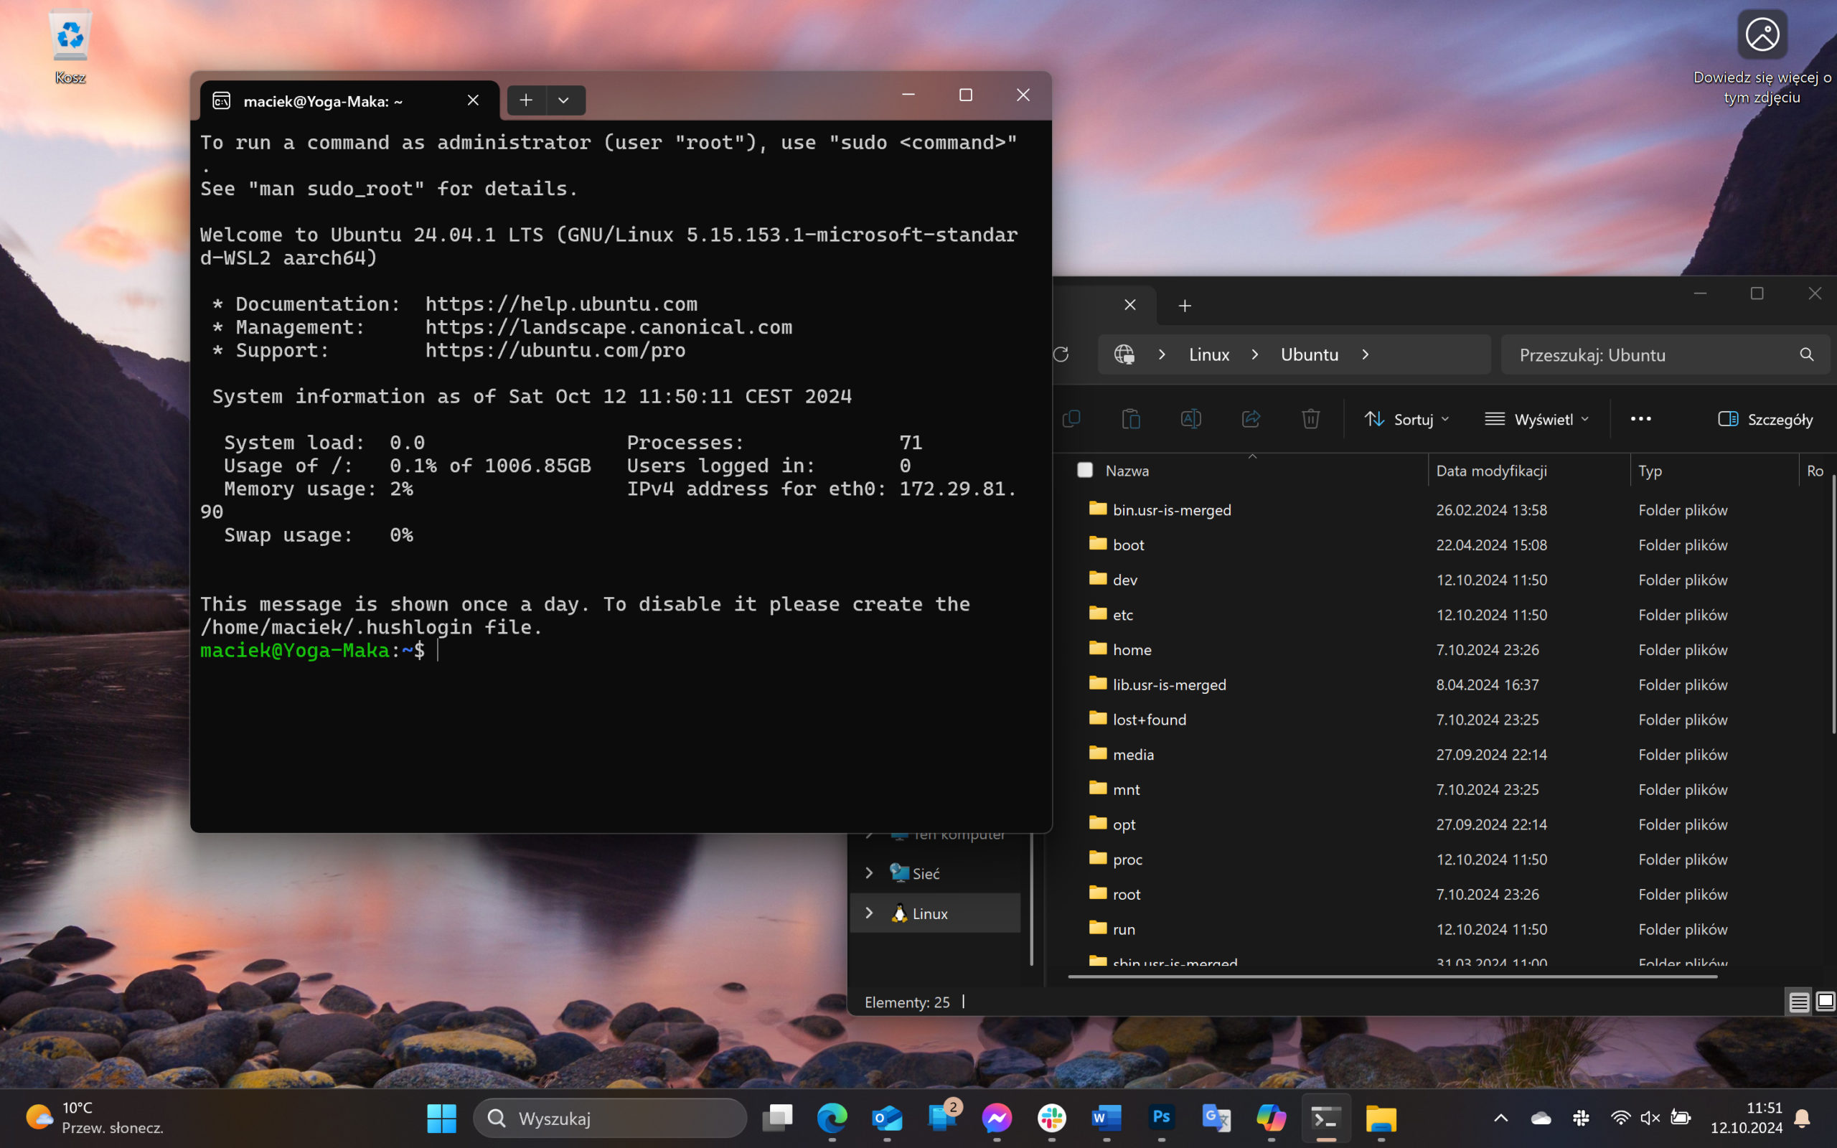Select the etc folder
The image size is (1837, 1148).
click(x=1123, y=614)
